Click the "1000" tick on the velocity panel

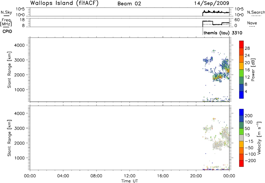pos(20,158)
